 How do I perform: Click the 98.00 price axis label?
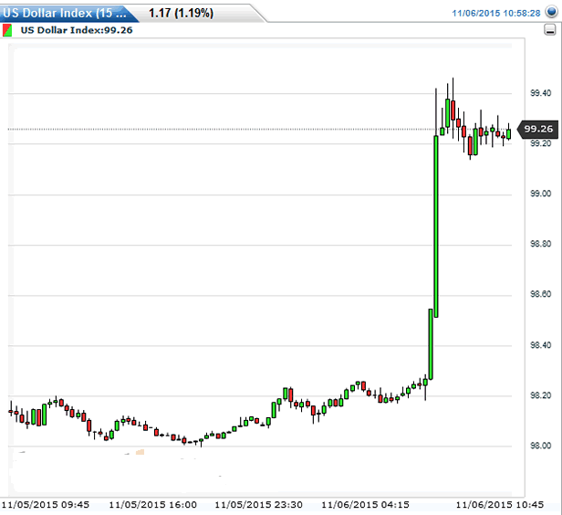[540, 446]
